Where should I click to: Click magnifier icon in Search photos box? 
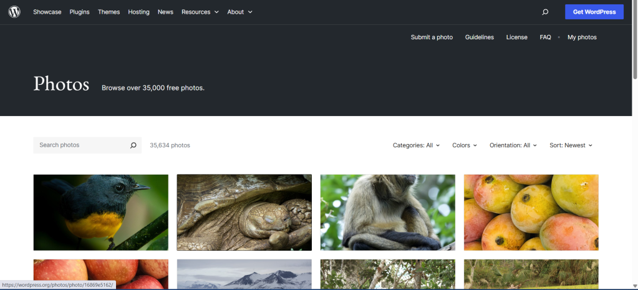133,145
